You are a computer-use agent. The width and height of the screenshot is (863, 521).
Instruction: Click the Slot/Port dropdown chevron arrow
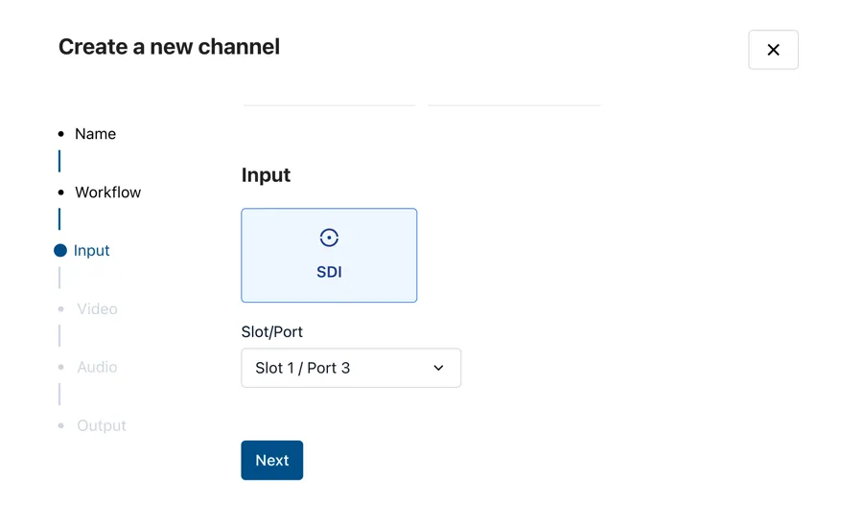coord(438,368)
